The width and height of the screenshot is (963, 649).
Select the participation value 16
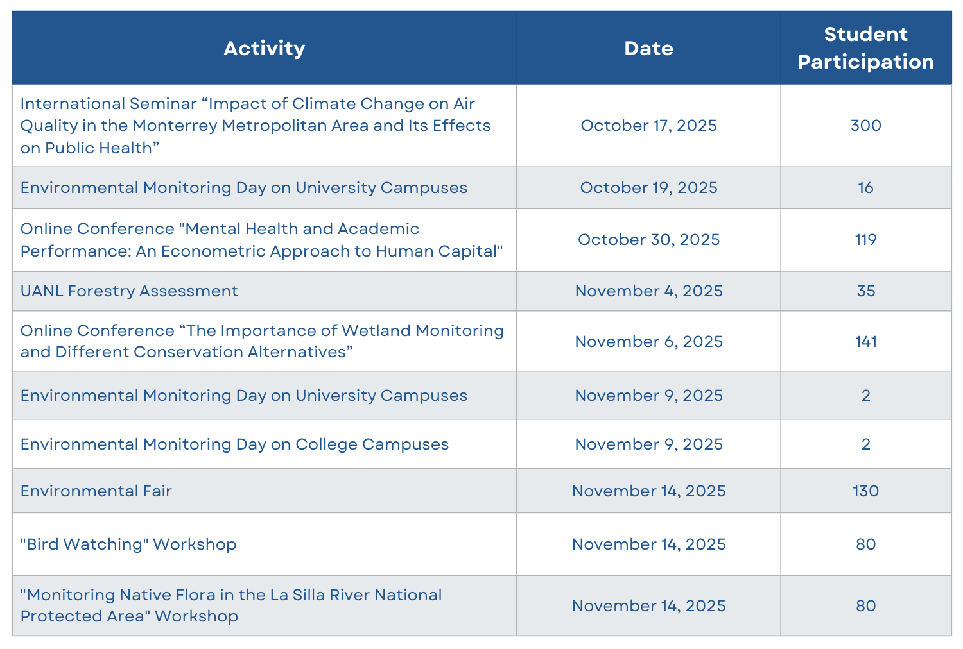coord(865,188)
